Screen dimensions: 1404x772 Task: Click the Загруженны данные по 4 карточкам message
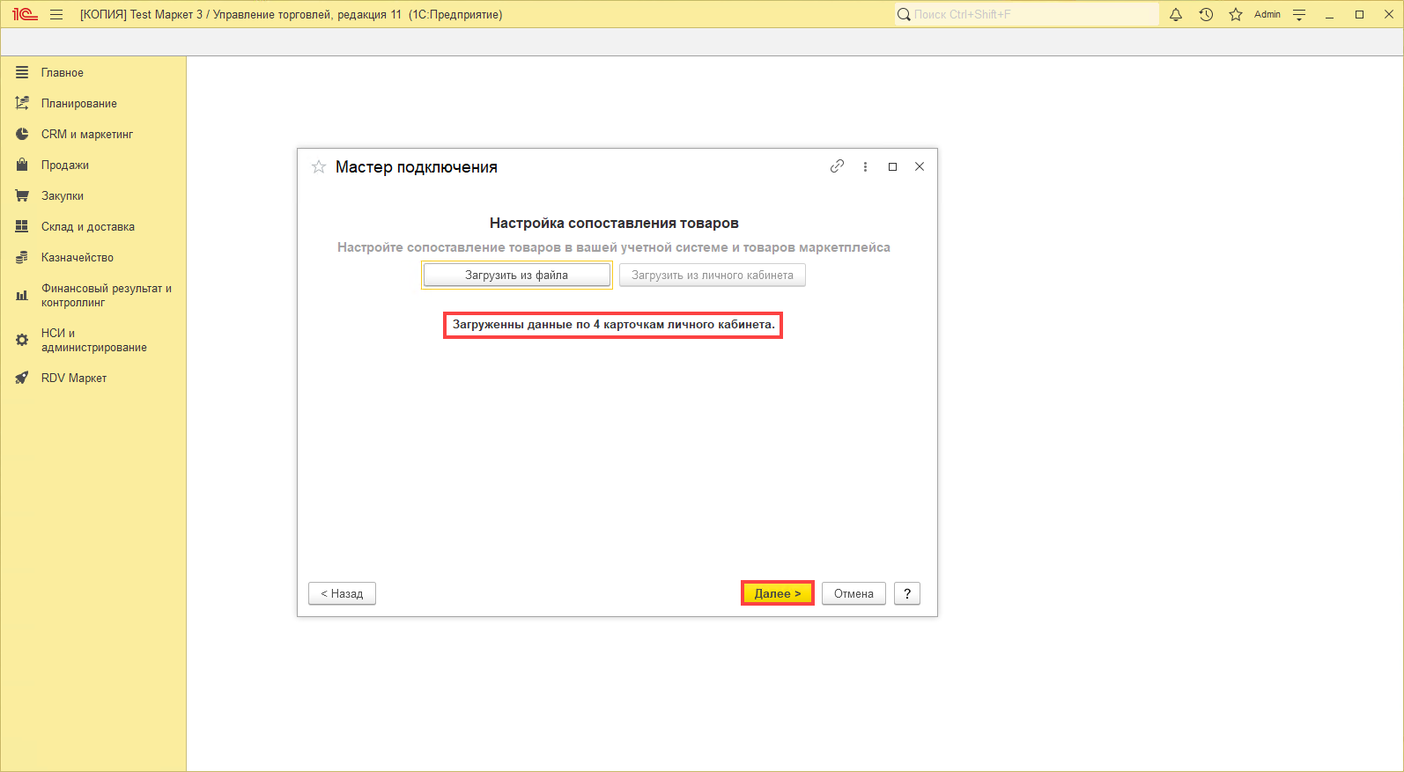coord(613,325)
